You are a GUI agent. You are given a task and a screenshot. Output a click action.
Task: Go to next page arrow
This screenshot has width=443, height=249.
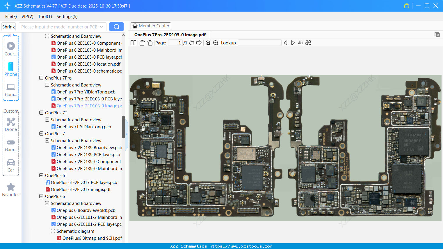click(x=199, y=43)
